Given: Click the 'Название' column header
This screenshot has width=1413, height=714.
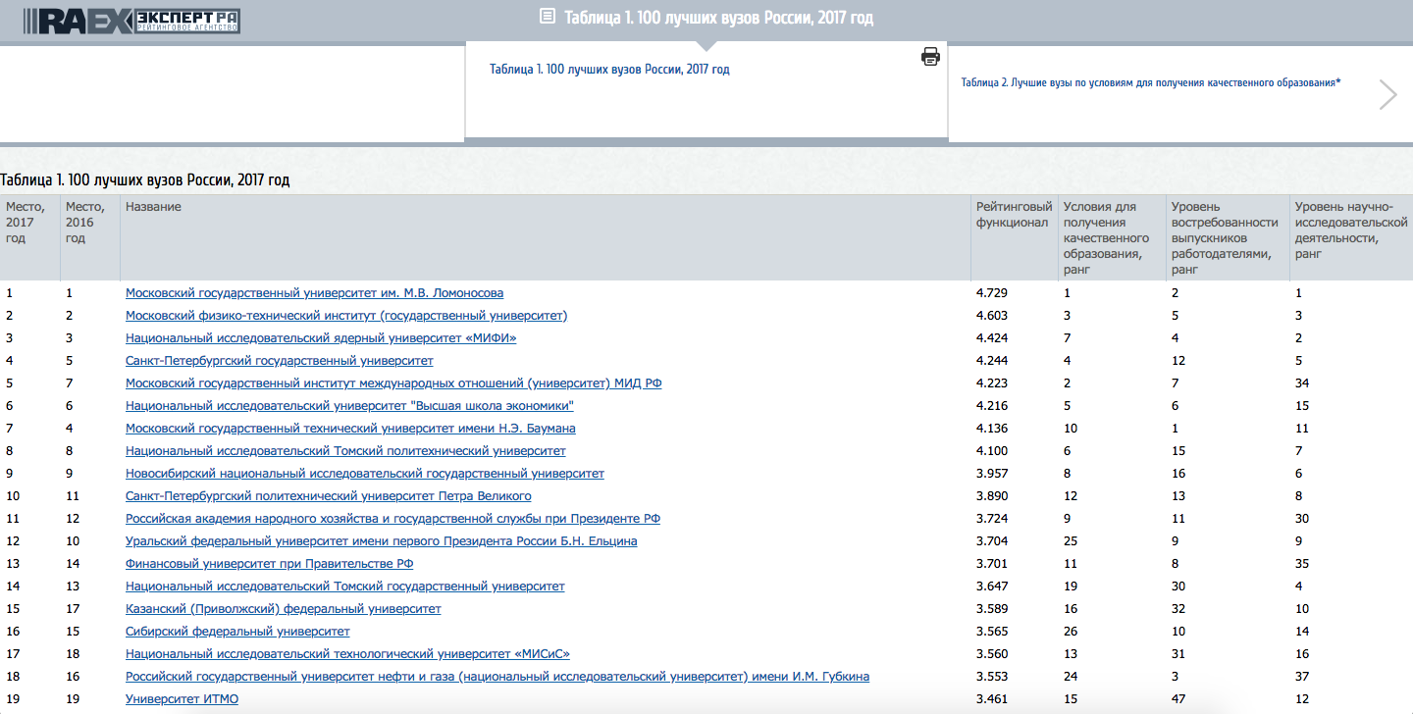Looking at the screenshot, I should [153, 207].
